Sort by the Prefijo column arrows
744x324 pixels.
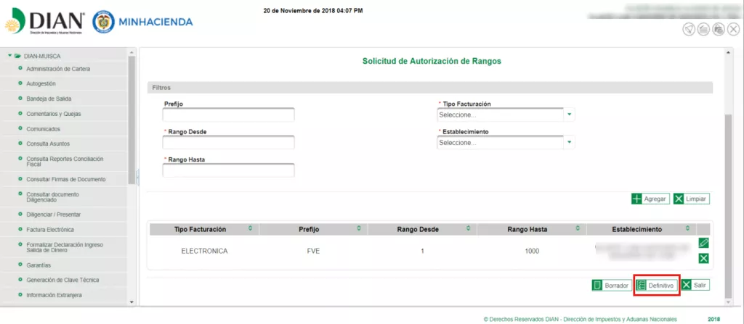coord(359,229)
